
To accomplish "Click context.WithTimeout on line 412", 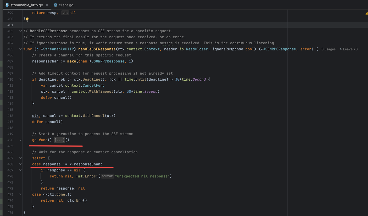I will [93, 91].
